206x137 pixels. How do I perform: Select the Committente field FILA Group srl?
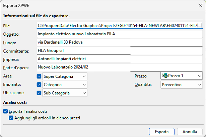120,51
